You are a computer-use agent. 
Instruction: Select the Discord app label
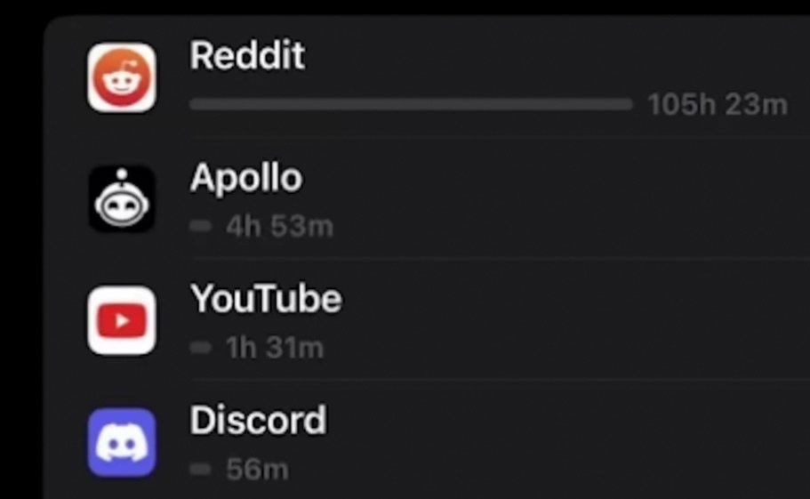(258, 420)
